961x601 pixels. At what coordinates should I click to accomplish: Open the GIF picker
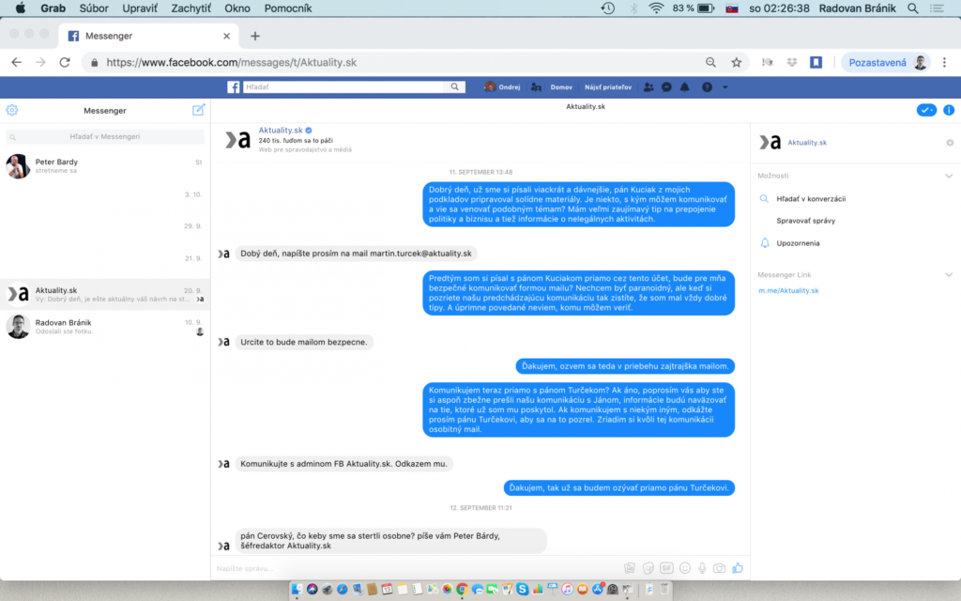tap(666, 568)
